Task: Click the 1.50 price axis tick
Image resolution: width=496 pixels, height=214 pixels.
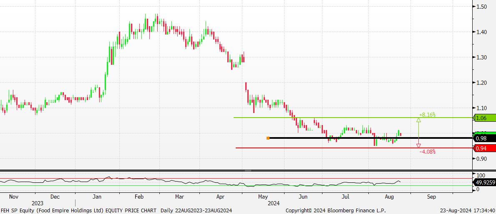Action: (481, 6)
